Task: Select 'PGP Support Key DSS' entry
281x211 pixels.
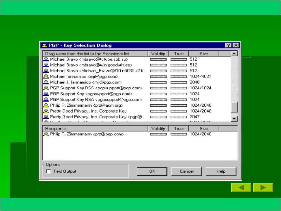Action: coord(96,88)
